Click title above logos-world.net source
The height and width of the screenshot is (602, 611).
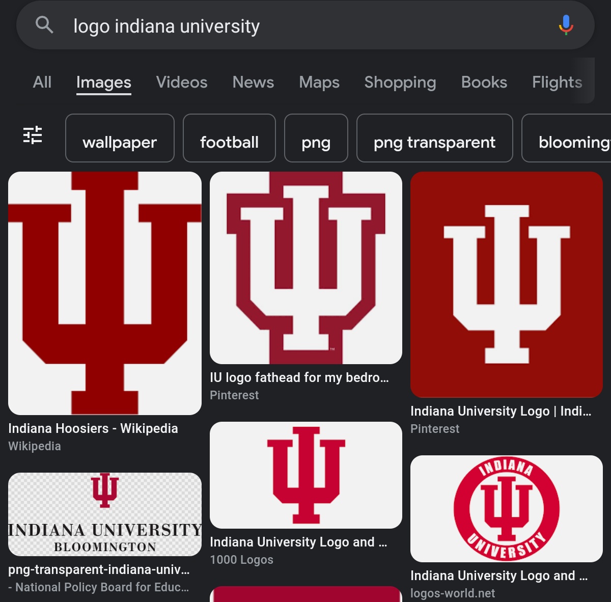[499, 576]
